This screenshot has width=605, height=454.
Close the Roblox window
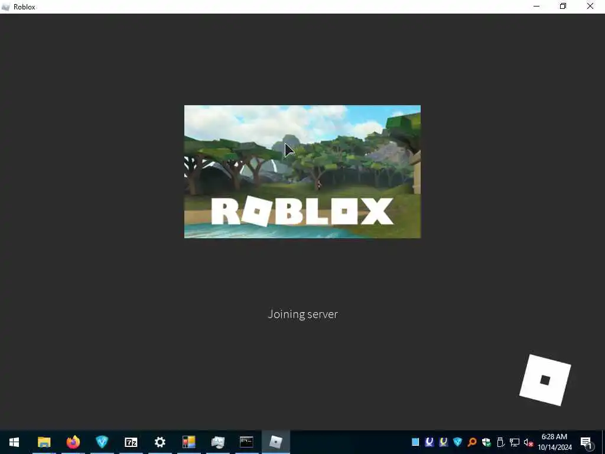(x=590, y=7)
